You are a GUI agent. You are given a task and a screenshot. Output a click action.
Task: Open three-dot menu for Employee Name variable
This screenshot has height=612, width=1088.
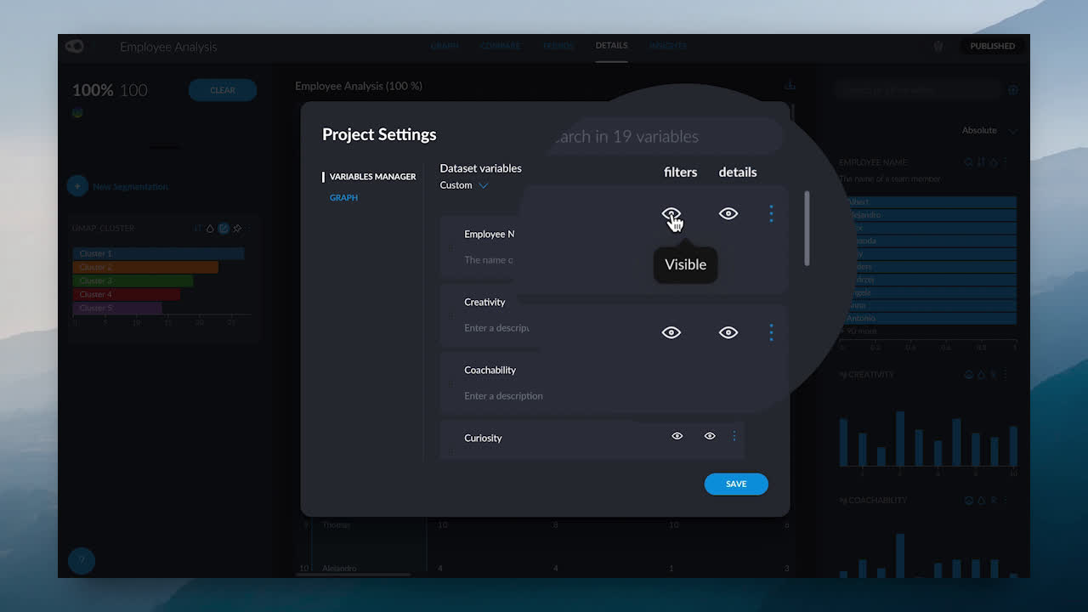click(771, 213)
